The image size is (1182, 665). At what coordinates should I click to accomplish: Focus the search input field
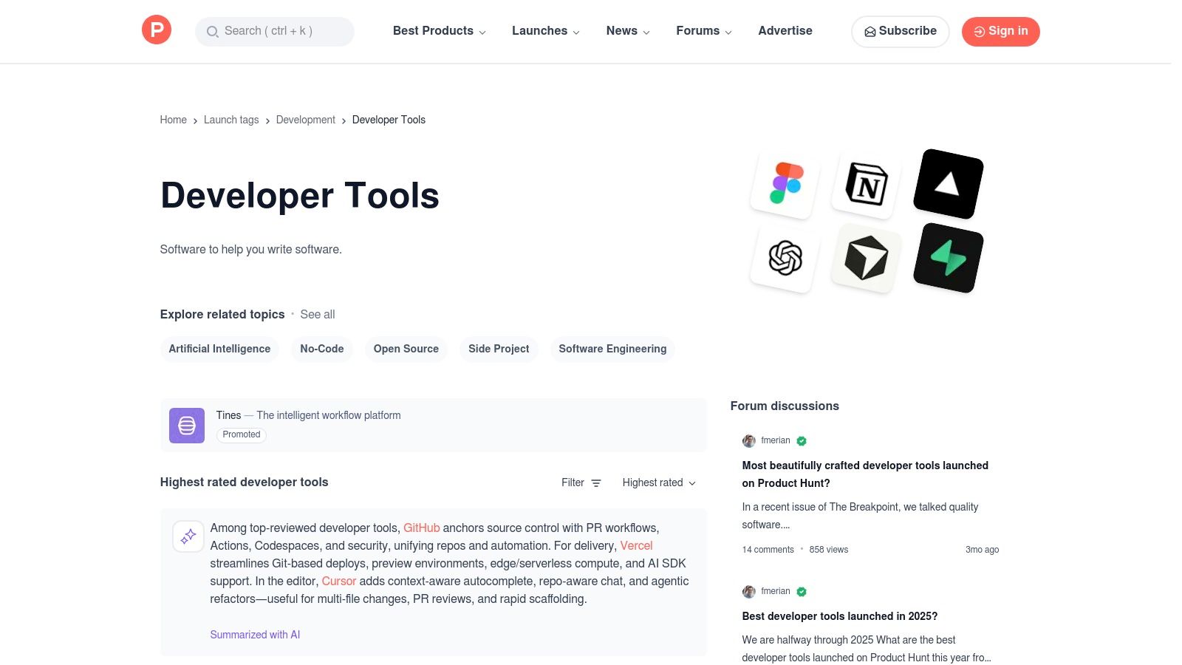pyautogui.click(x=275, y=31)
